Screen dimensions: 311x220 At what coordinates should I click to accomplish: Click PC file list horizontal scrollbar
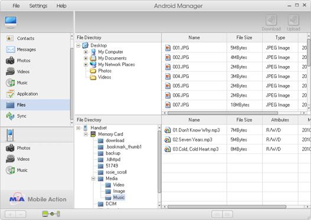pyautogui.click(x=222, y=113)
